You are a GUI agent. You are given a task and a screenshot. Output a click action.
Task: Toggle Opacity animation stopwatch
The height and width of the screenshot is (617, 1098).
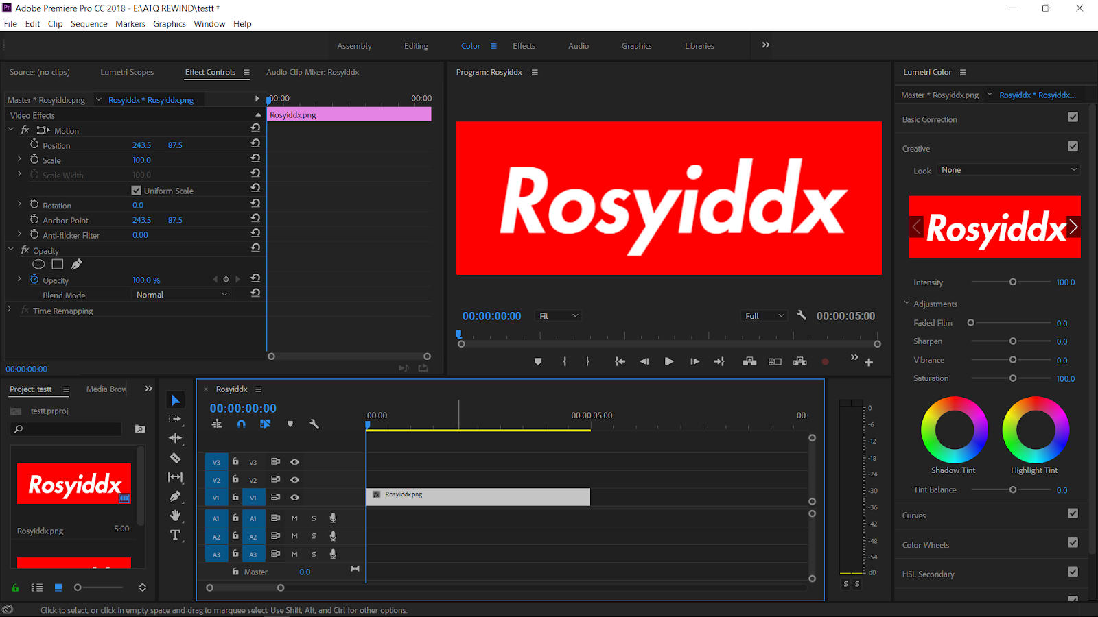pos(34,280)
